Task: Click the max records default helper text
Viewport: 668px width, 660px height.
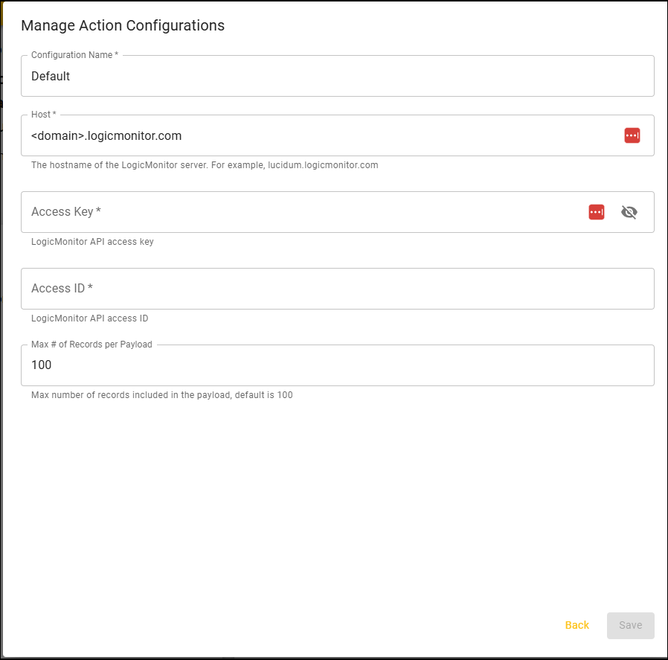Action: point(162,395)
